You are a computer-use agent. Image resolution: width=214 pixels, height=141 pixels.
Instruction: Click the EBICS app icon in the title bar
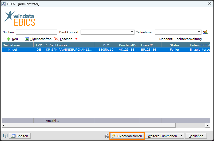(x=3, y=4)
